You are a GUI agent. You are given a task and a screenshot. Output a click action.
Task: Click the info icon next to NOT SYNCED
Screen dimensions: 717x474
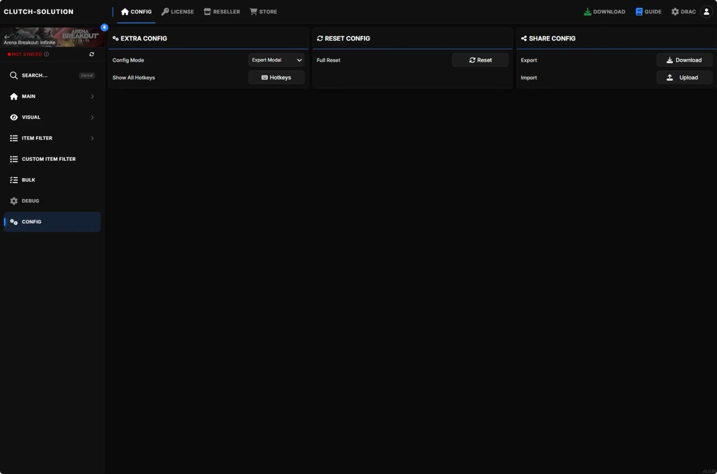pyautogui.click(x=46, y=54)
